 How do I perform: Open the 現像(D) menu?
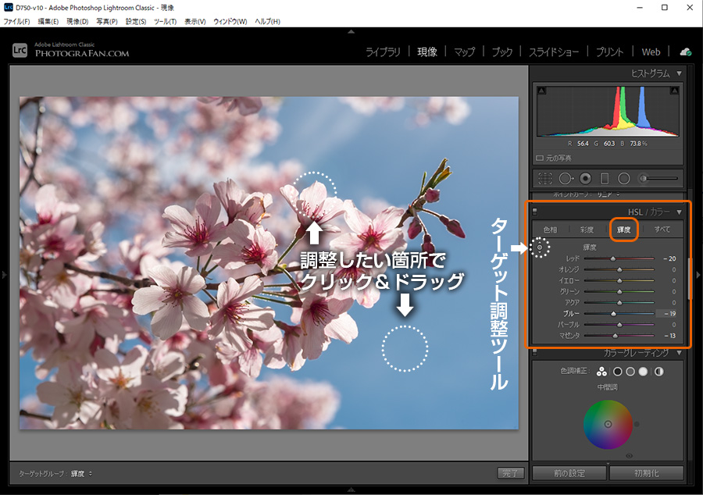pos(77,22)
